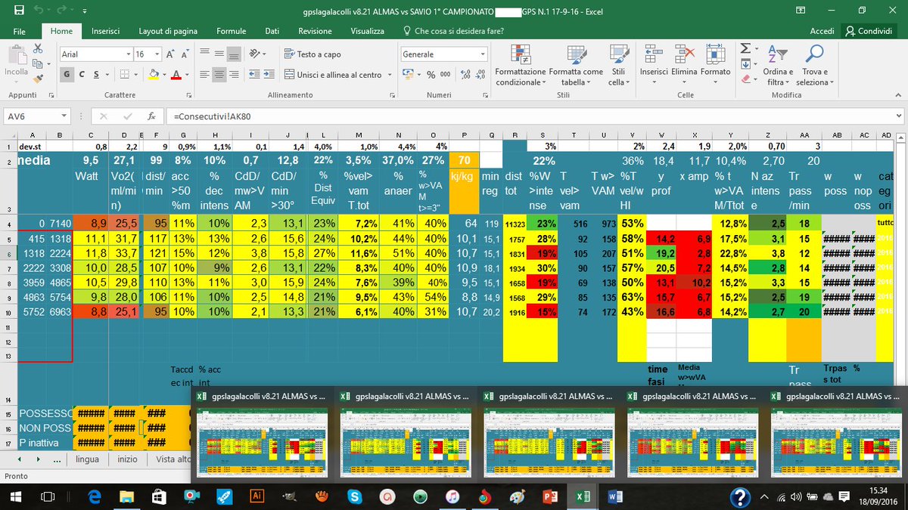
Task: Click the AutoSum sigma icon
Action: coord(745,48)
